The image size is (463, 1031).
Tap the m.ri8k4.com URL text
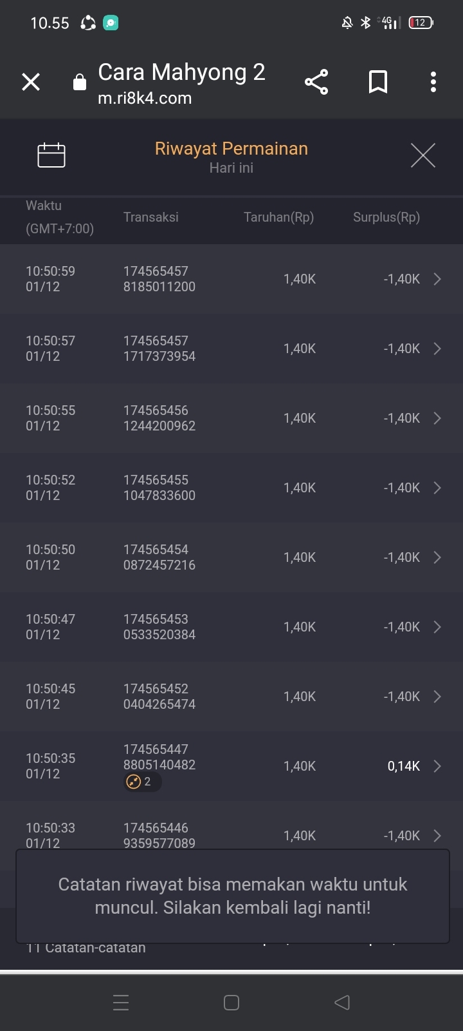tap(145, 99)
